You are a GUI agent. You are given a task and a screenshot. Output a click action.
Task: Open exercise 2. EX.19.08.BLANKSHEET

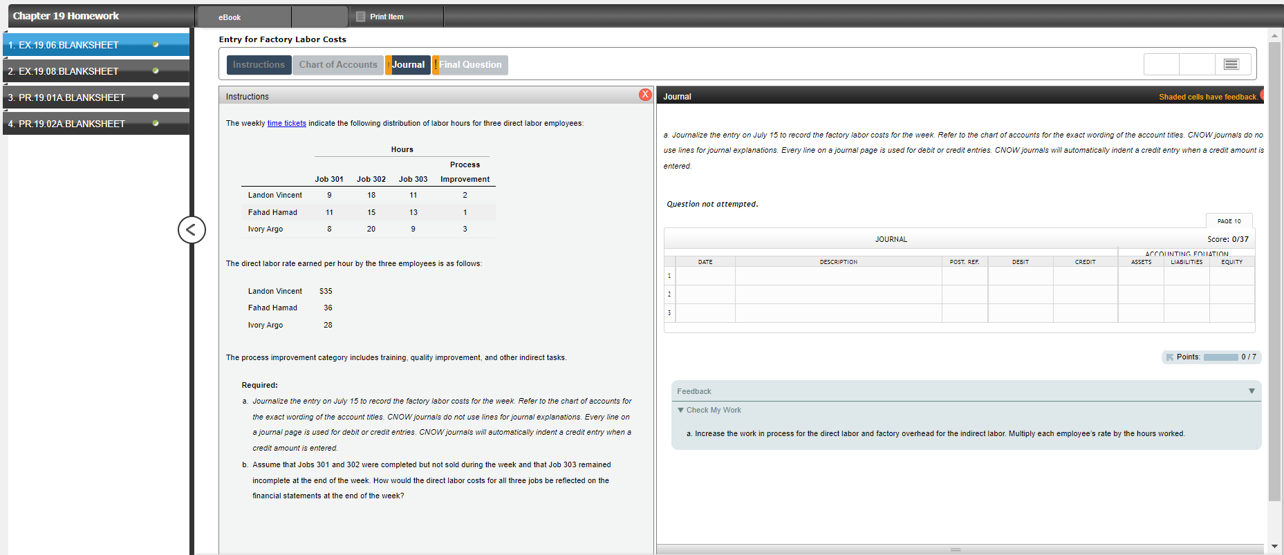coord(96,71)
